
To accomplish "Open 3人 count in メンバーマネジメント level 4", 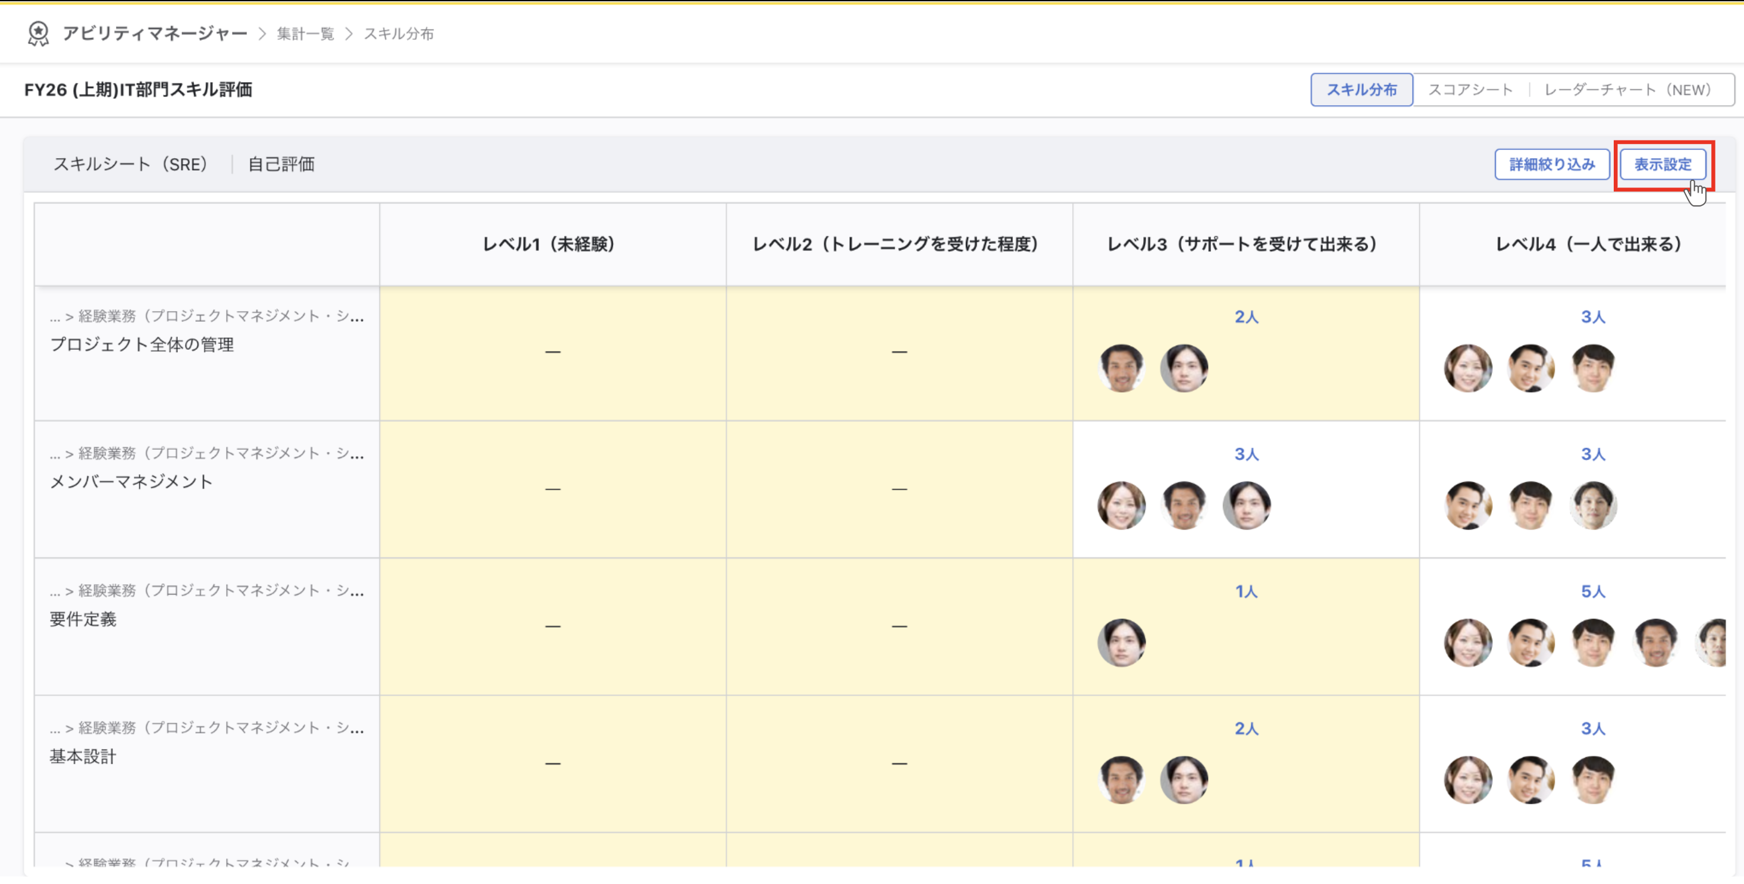I will [1593, 454].
